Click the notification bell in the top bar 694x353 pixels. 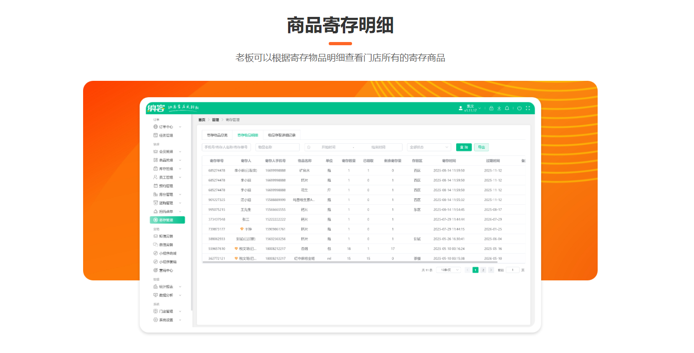click(x=507, y=108)
